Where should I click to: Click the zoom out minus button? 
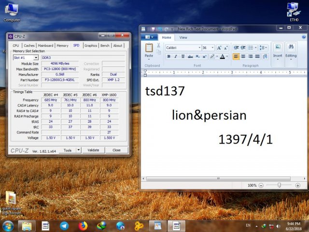point(261,186)
